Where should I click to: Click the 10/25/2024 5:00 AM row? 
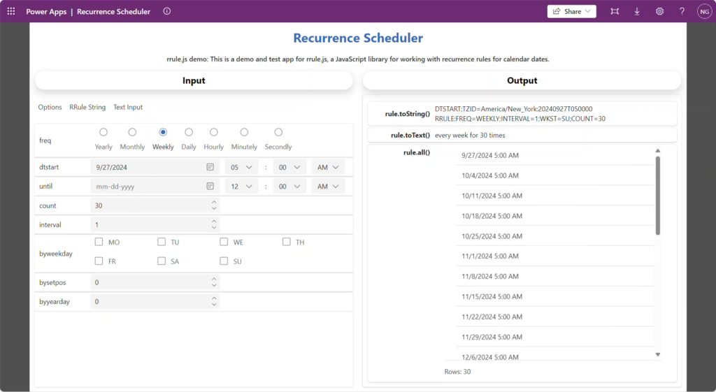[x=554, y=236]
